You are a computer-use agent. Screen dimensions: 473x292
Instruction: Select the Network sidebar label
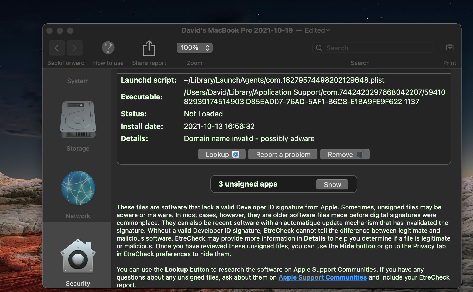[78, 216]
